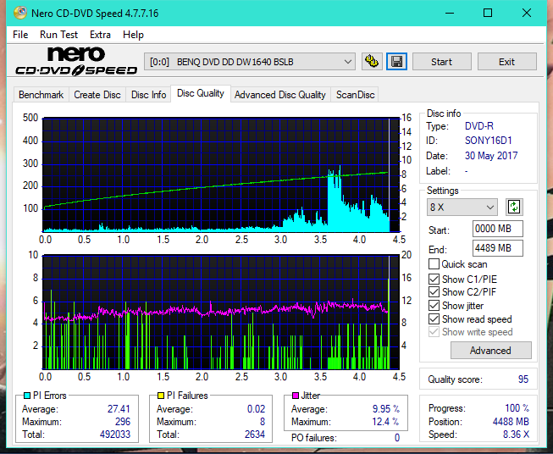The width and height of the screenshot is (553, 454).
Task: Toggle Show C1/PIE checkbox
Action: (x=434, y=279)
